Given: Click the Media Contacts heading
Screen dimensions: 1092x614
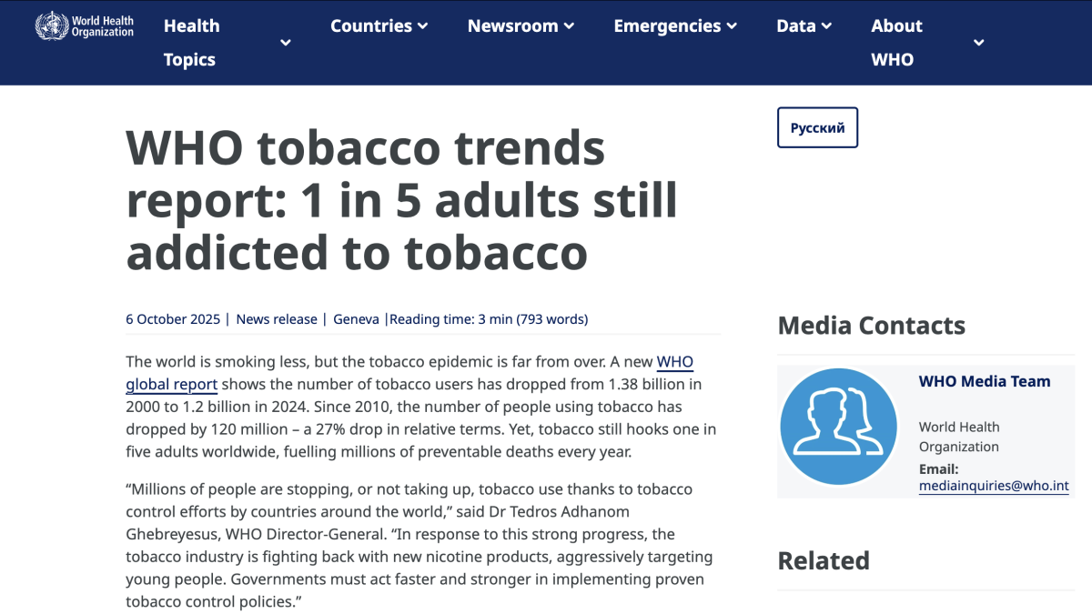Looking at the screenshot, I should coord(871,326).
